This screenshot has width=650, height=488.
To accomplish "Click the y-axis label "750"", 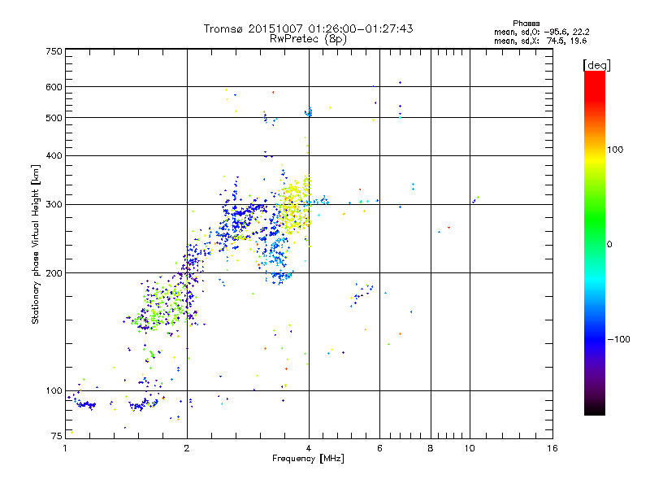I will [54, 51].
